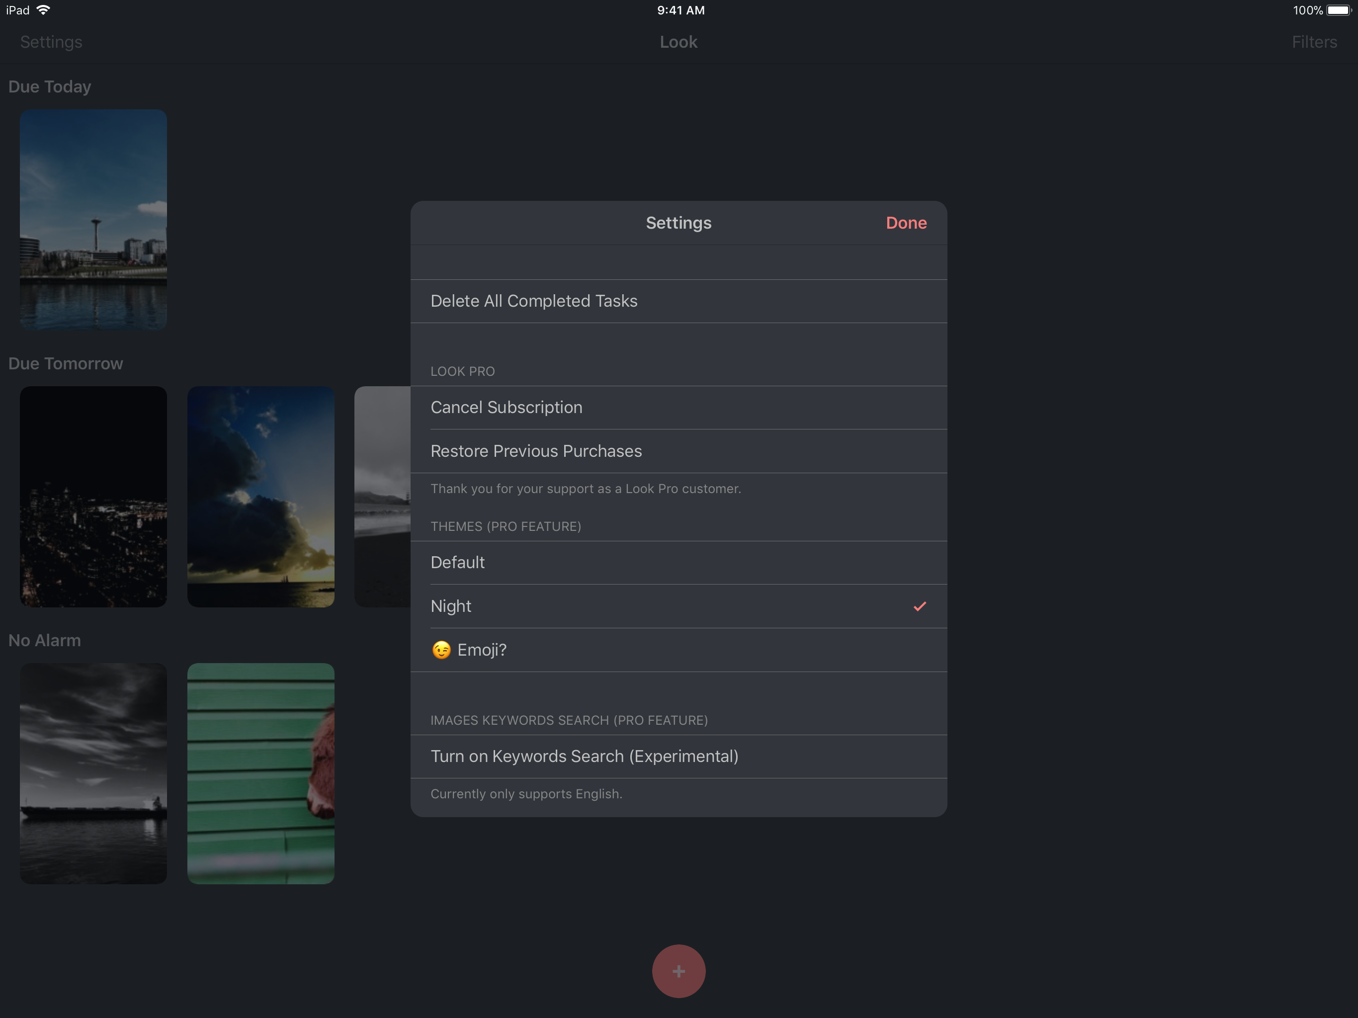Select the Night theme row
Image resolution: width=1358 pixels, height=1018 pixels.
point(679,606)
